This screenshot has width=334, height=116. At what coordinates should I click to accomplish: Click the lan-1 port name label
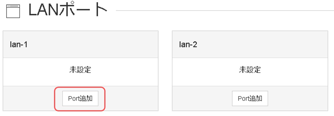pyautogui.click(x=18, y=45)
